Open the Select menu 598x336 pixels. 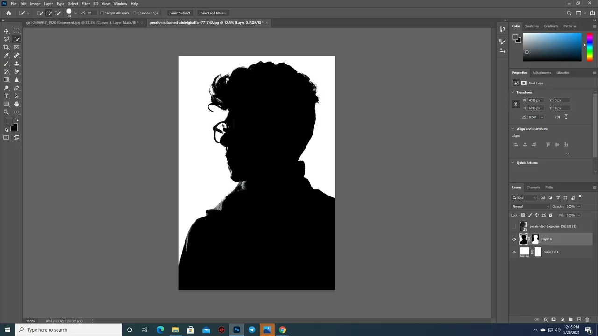pyautogui.click(x=73, y=4)
